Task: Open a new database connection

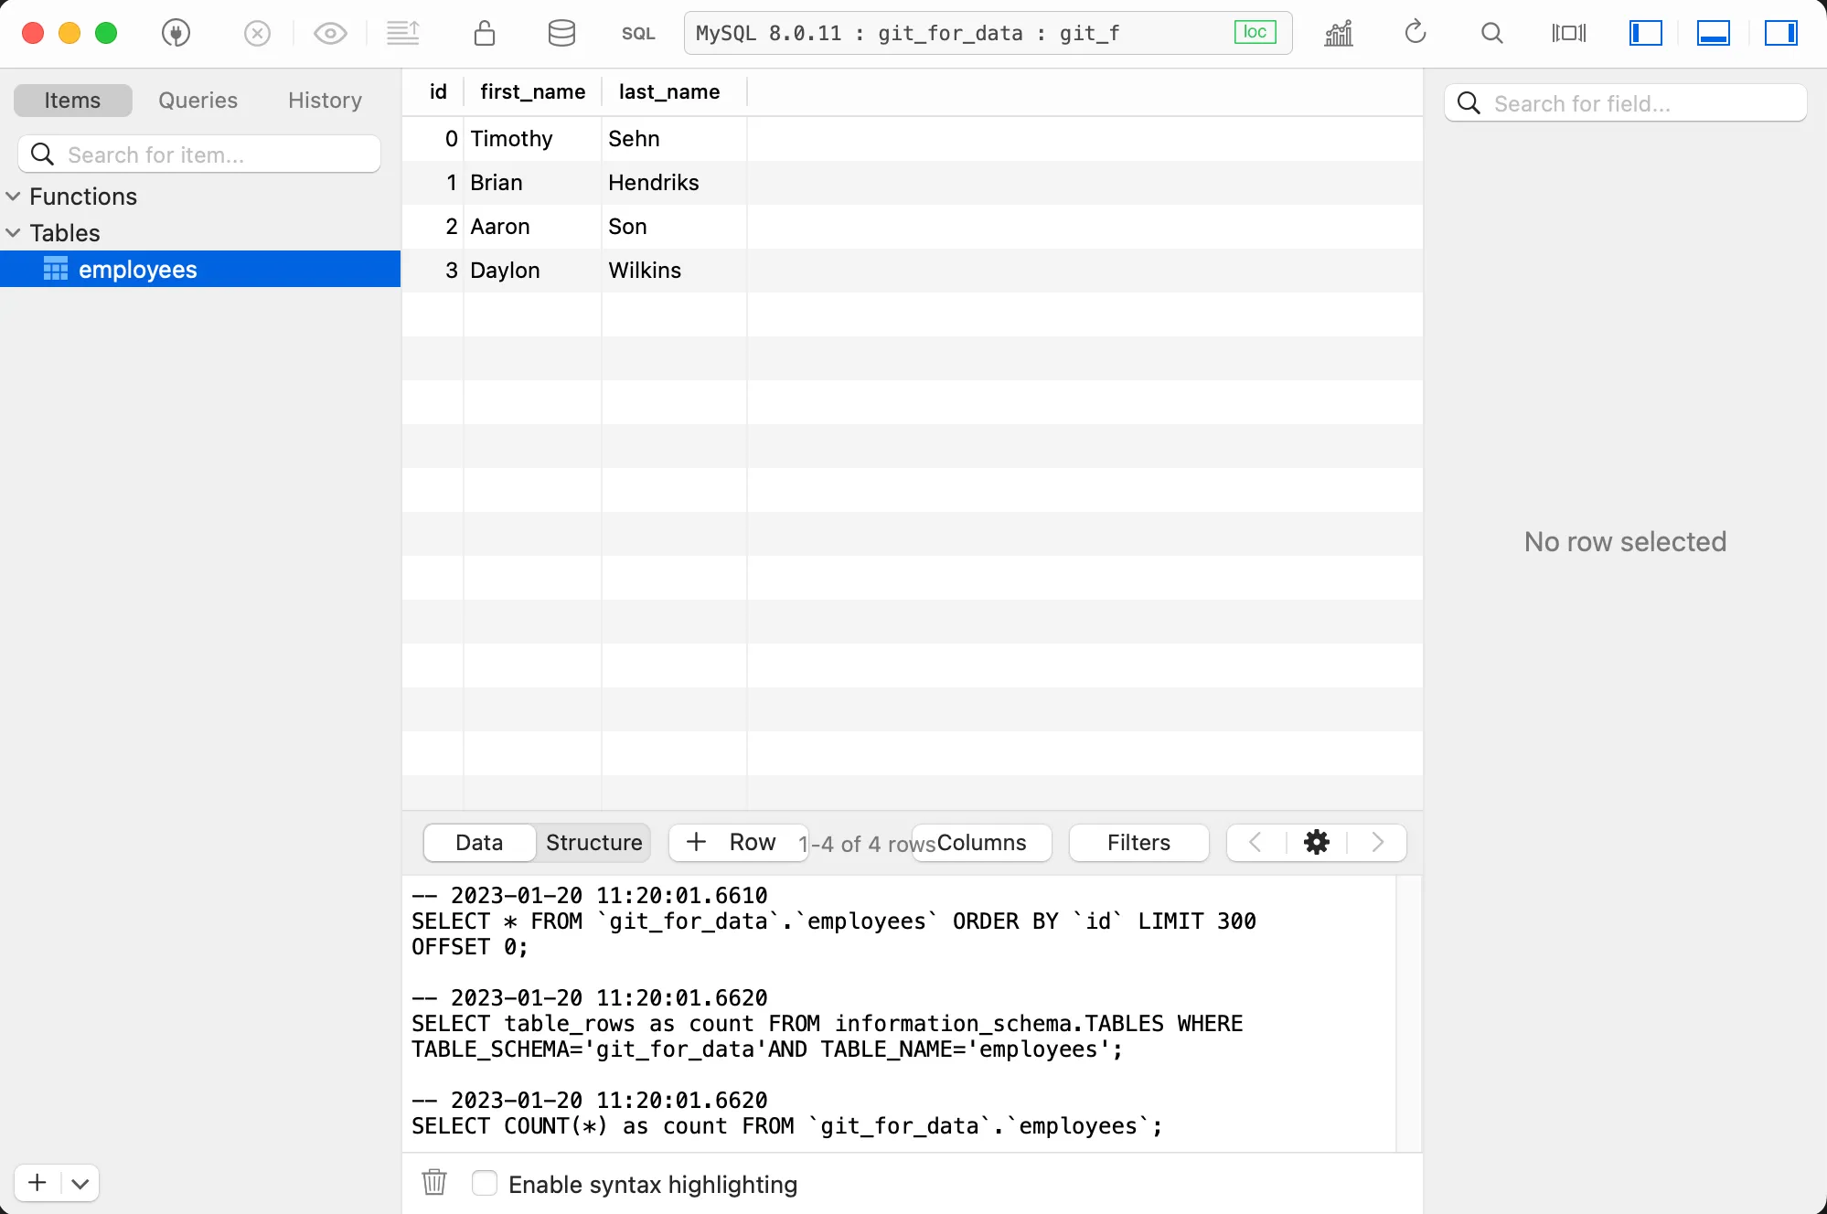Action: (176, 33)
